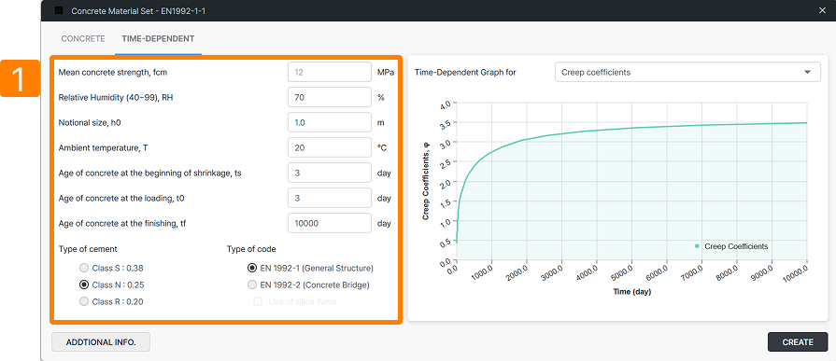Select the TIME-DEPENDENT tab

(158, 39)
